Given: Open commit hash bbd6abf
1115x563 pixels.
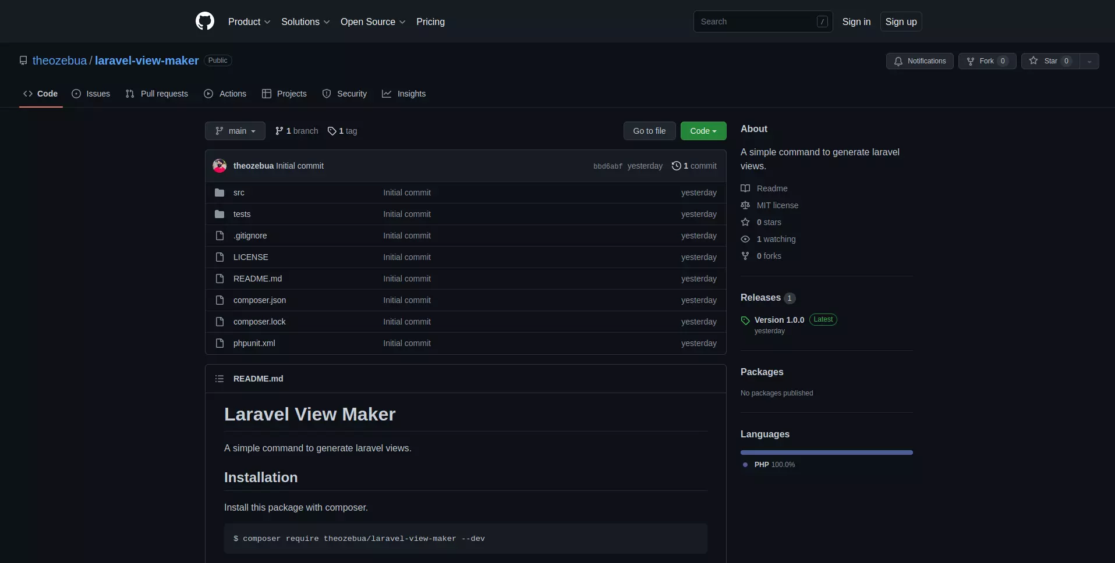Looking at the screenshot, I should (608, 166).
